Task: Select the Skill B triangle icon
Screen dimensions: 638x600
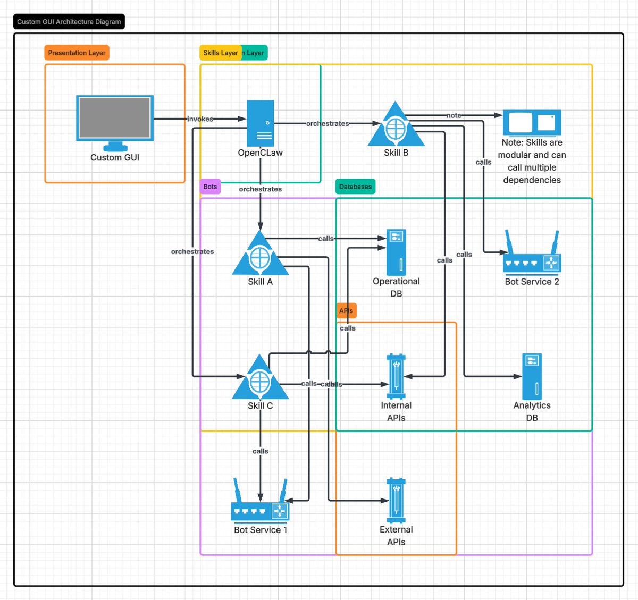Action: pyautogui.click(x=396, y=124)
